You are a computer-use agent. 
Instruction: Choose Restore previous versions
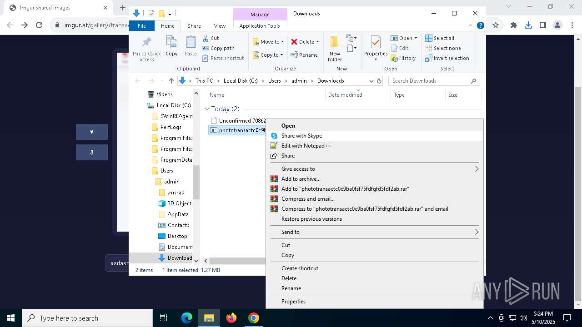(x=374, y=219)
